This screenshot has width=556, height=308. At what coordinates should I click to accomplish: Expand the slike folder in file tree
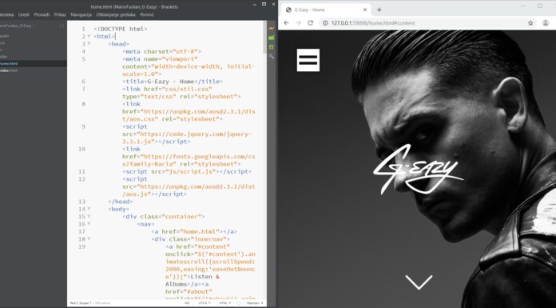[3, 57]
